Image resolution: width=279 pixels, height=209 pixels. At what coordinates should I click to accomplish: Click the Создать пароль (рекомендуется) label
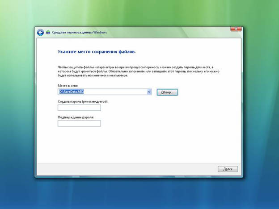[x=83, y=101]
